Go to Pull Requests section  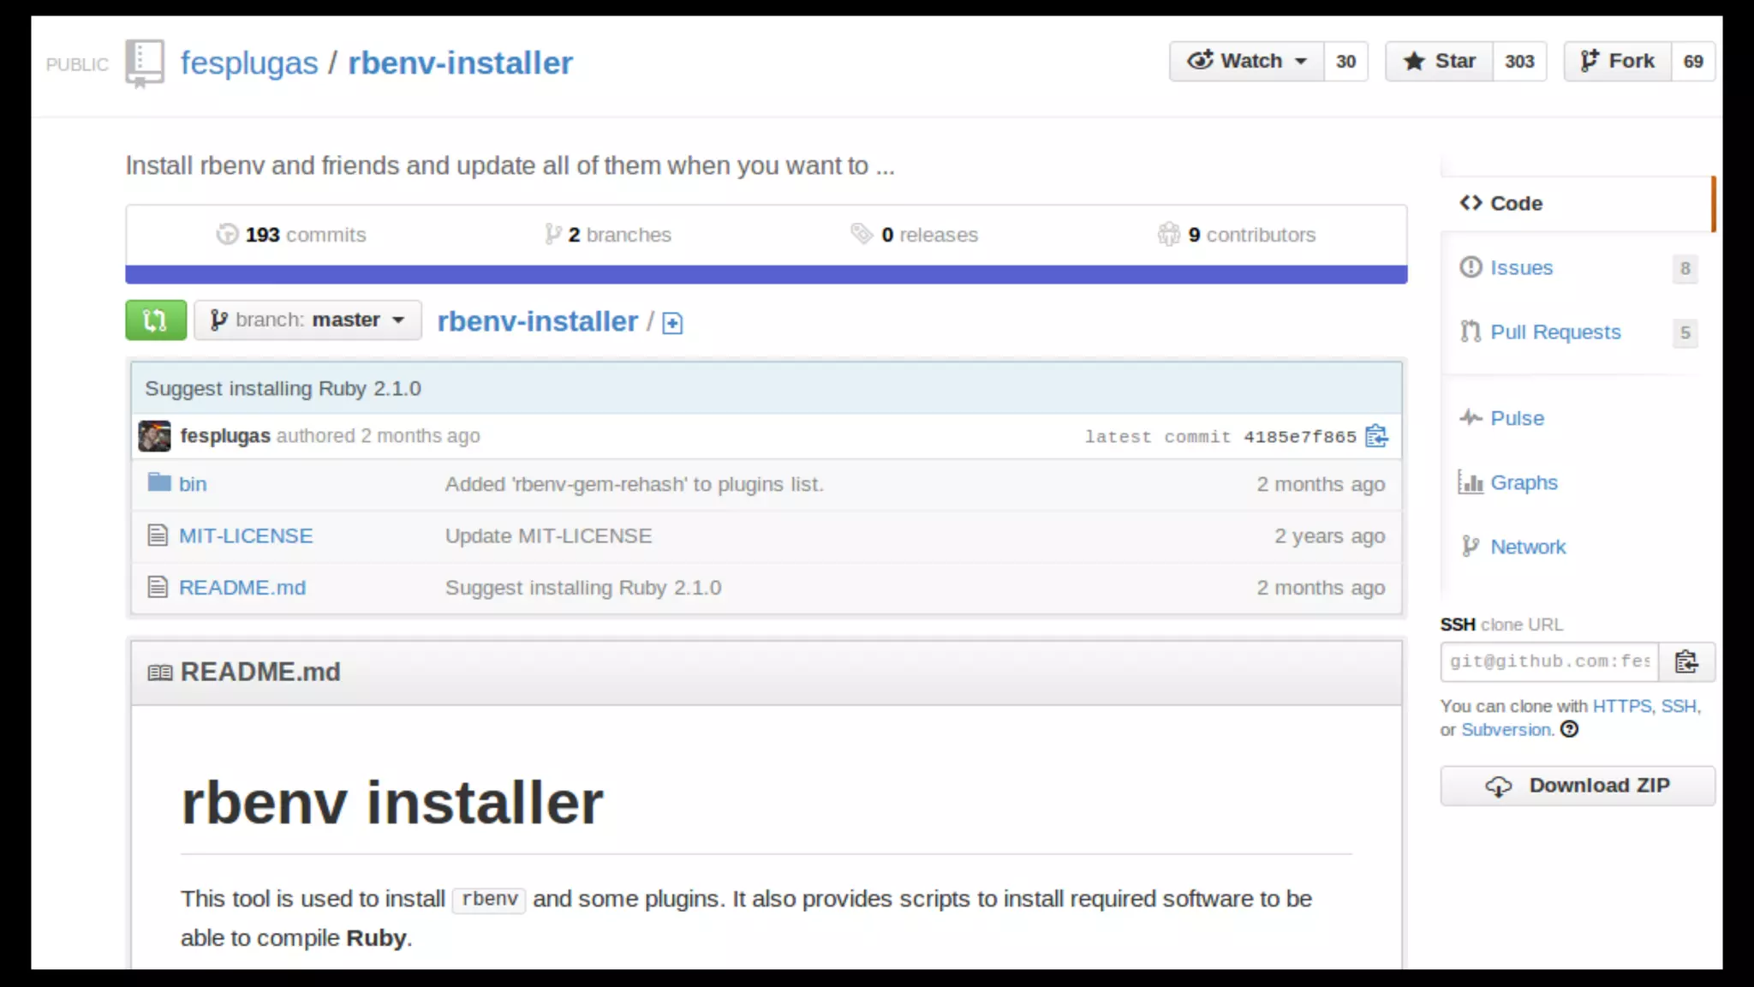pos(1554,332)
